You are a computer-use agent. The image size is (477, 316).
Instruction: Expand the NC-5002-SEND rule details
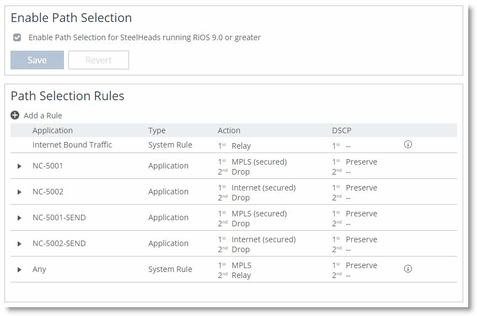tap(20, 243)
